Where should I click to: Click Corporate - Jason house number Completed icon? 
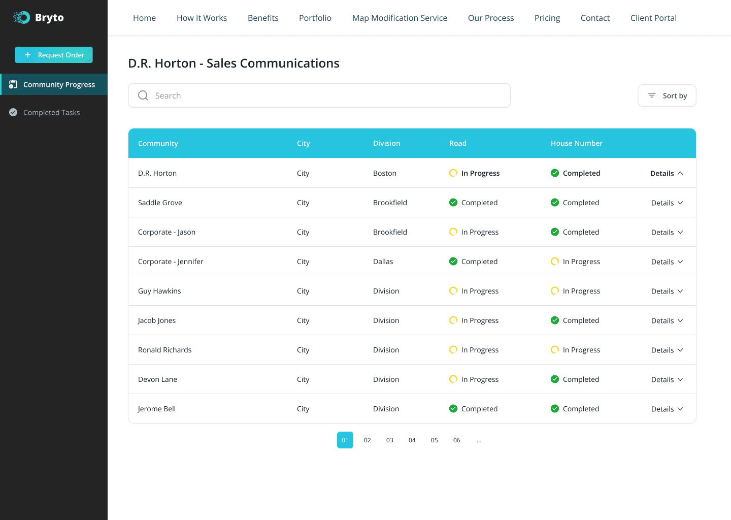click(555, 232)
